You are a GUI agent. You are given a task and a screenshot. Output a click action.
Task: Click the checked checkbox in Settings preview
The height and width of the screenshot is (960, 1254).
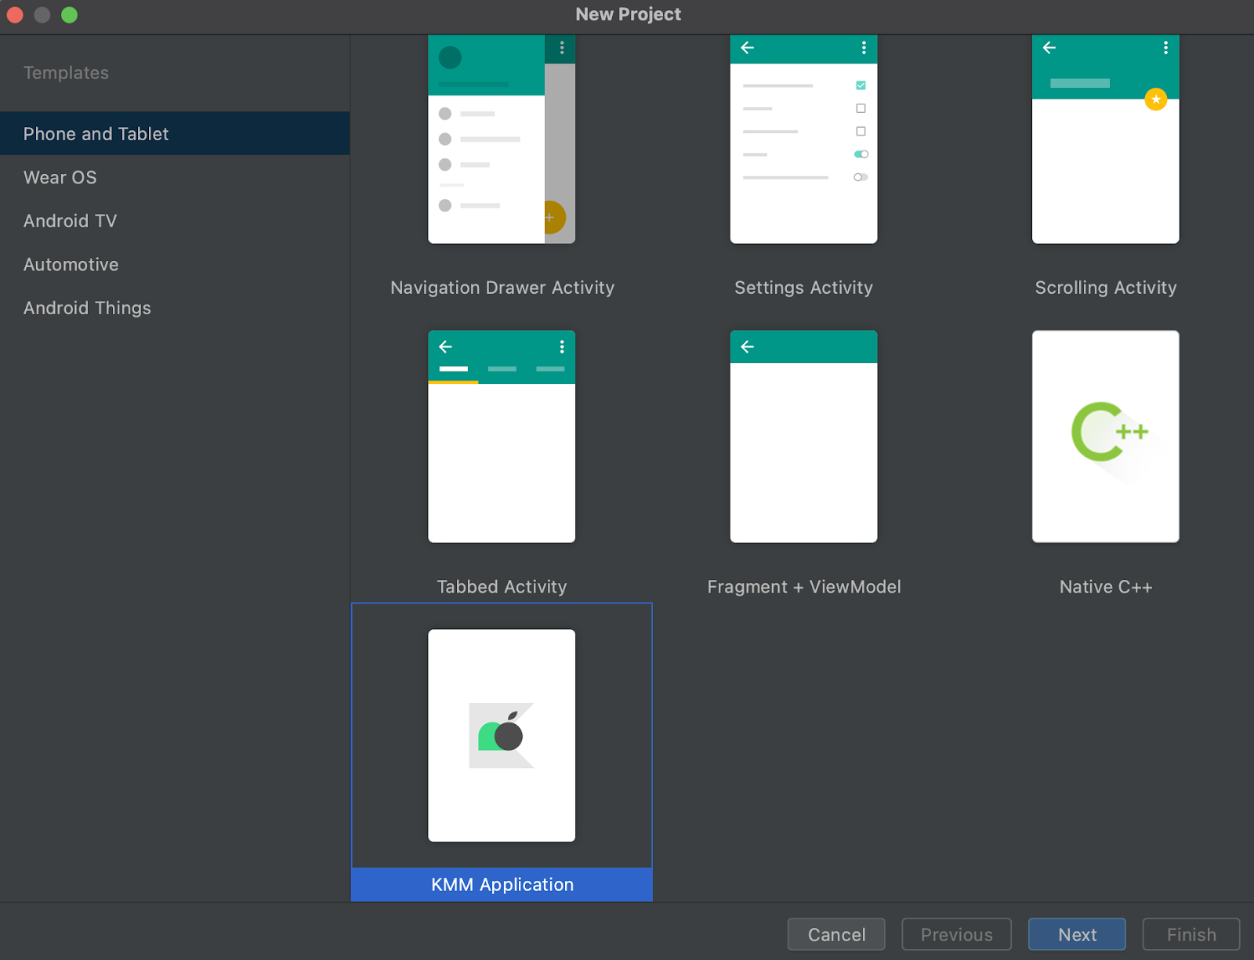861,85
